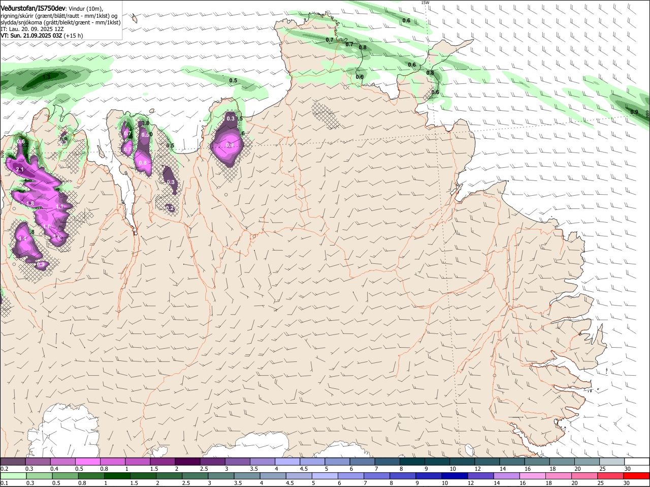Click the 0.1 label in rain legend
Screen dimensions: 650x487
(5, 483)
